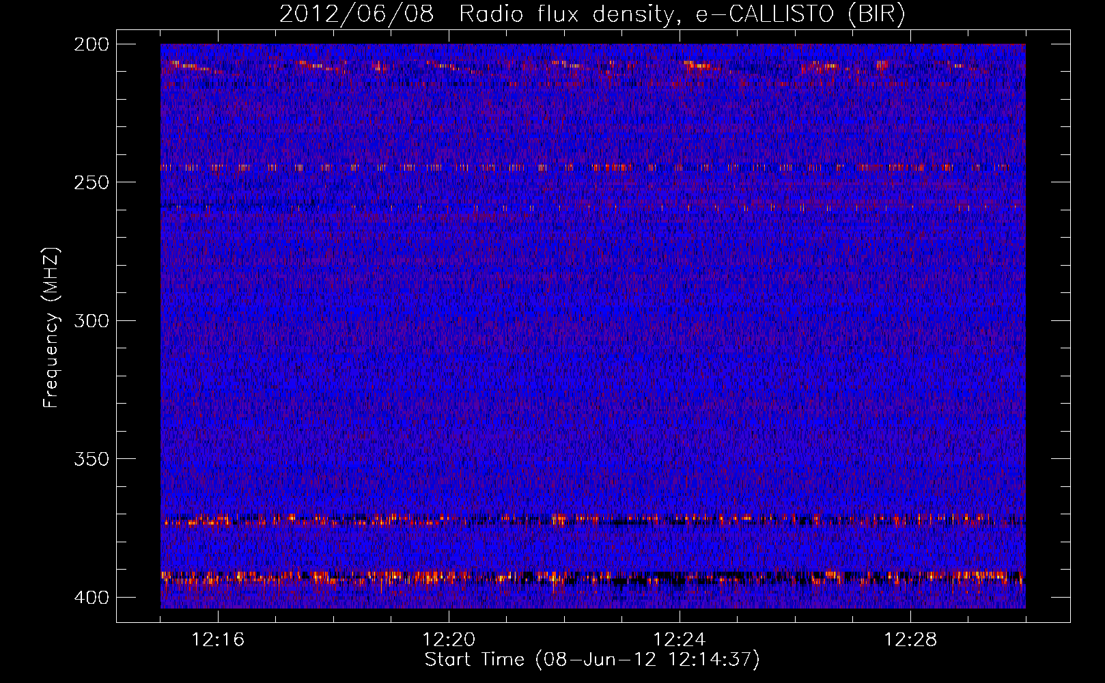Click the 200 frequency tick label
This screenshot has height=683, width=1105.
pos(91,44)
